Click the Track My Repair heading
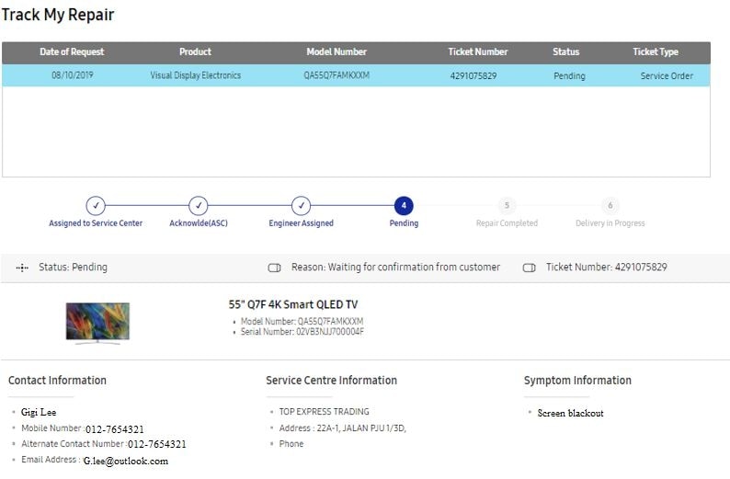 pyautogui.click(x=58, y=15)
